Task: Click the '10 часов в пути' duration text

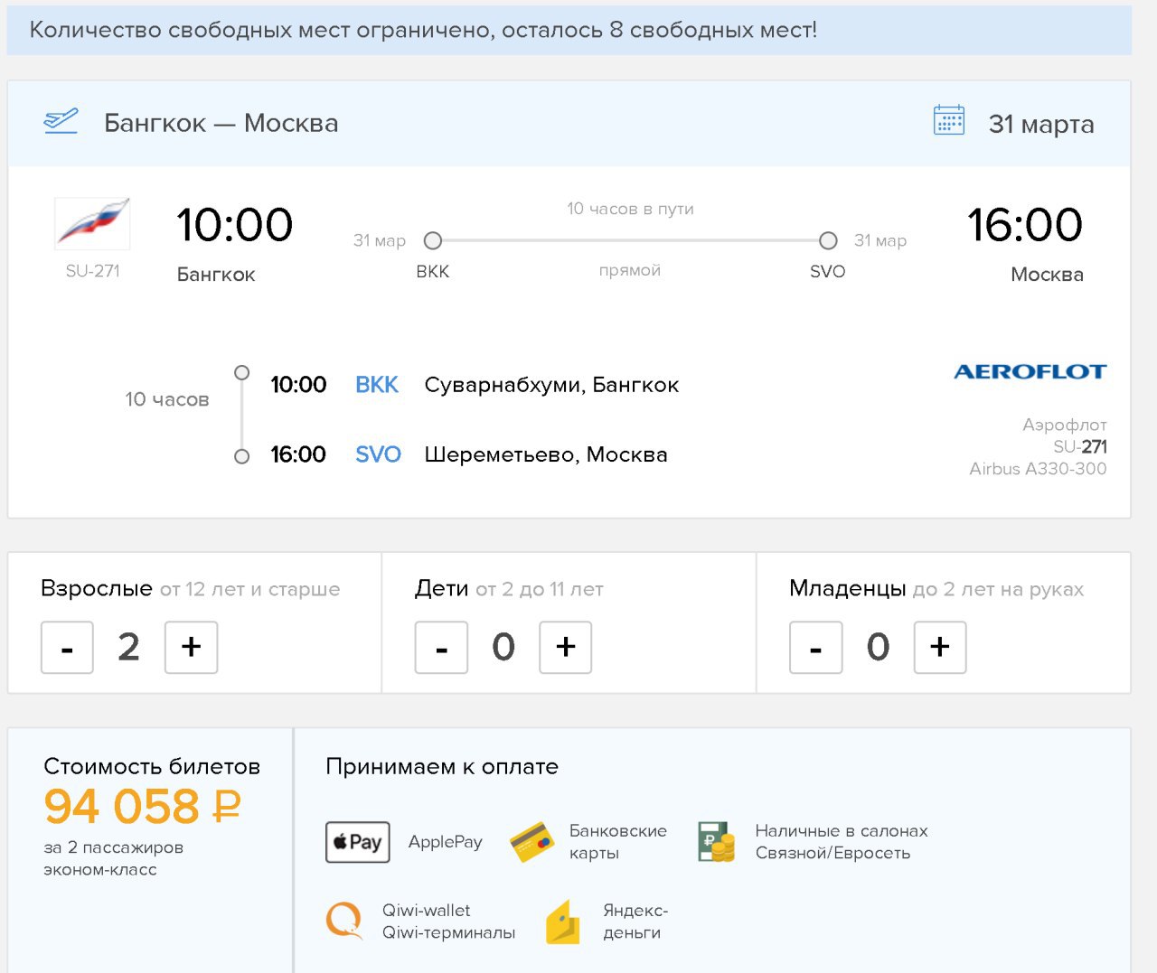Action: (x=630, y=209)
